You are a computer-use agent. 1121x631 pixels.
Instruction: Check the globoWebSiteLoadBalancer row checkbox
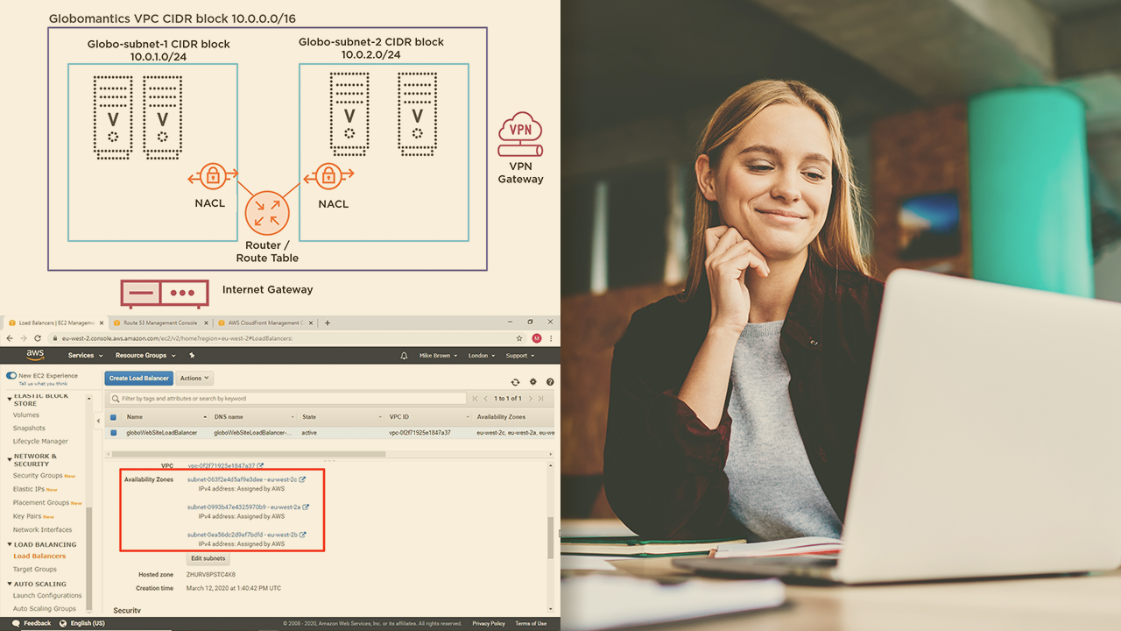point(113,433)
